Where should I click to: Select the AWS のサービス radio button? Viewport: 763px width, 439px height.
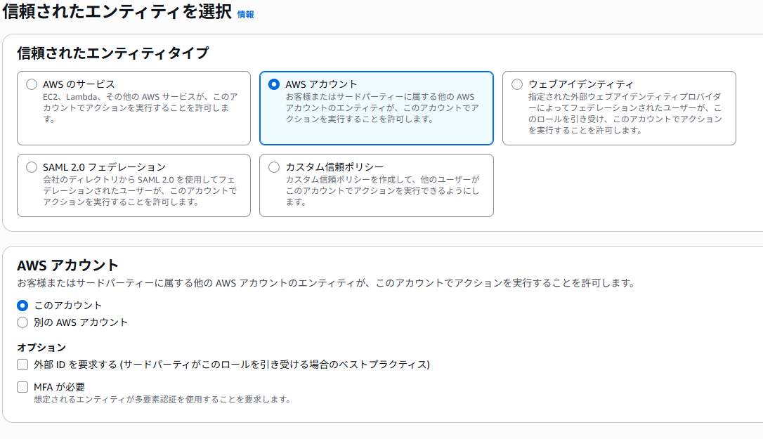(31, 83)
